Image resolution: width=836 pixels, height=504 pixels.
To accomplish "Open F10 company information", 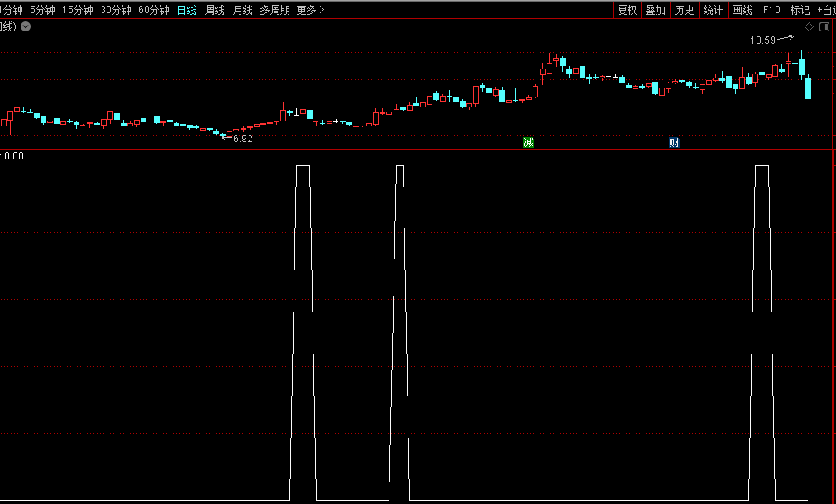I will click(x=772, y=10).
